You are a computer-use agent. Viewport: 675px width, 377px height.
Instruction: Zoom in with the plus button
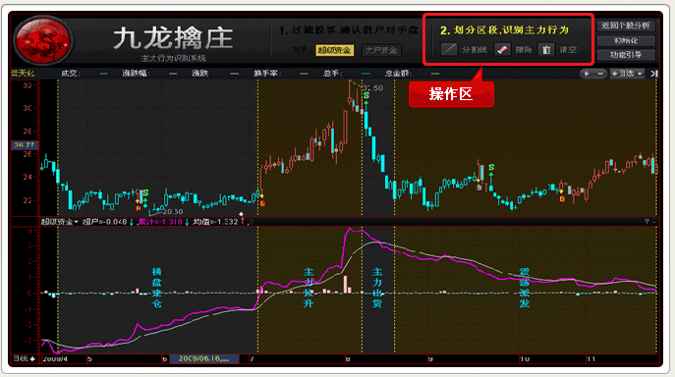[x=587, y=74]
